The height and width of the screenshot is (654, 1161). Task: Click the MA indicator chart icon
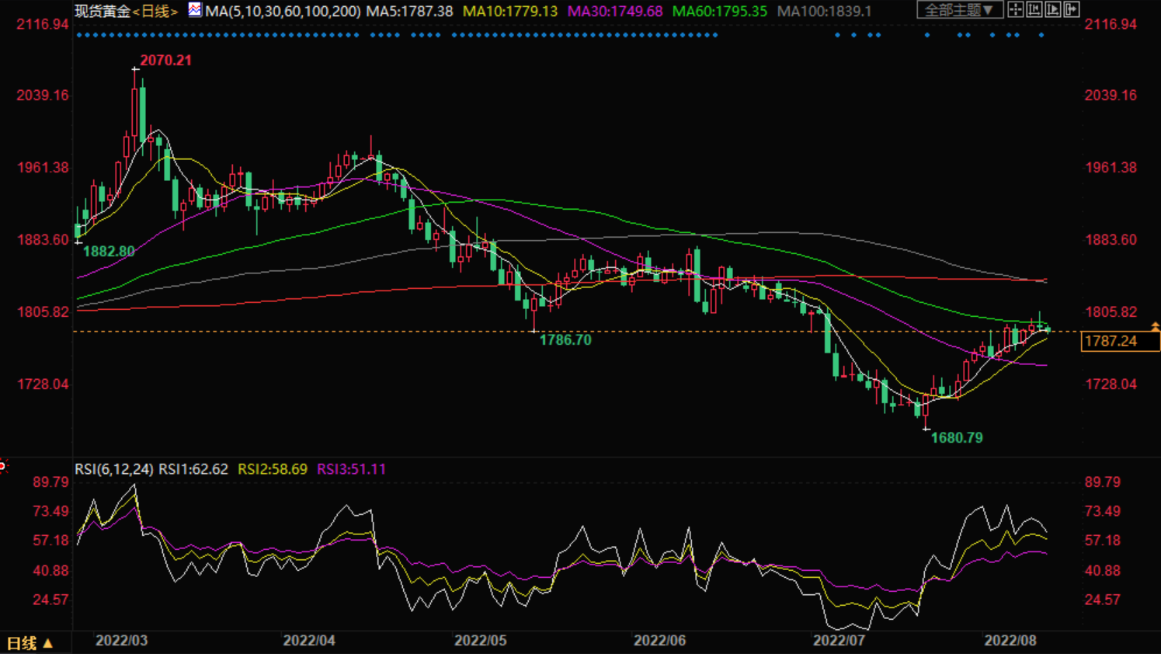coord(195,10)
